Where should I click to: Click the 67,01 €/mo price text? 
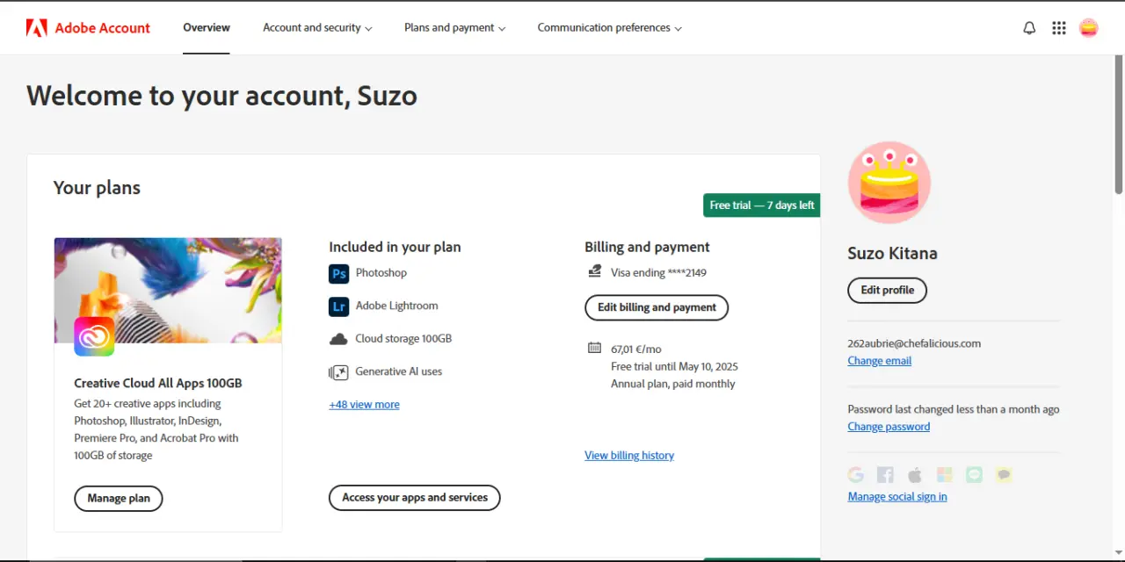(636, 349)
